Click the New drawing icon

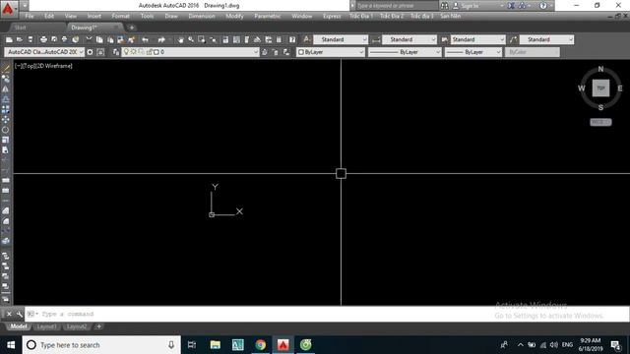coord(9,39)
